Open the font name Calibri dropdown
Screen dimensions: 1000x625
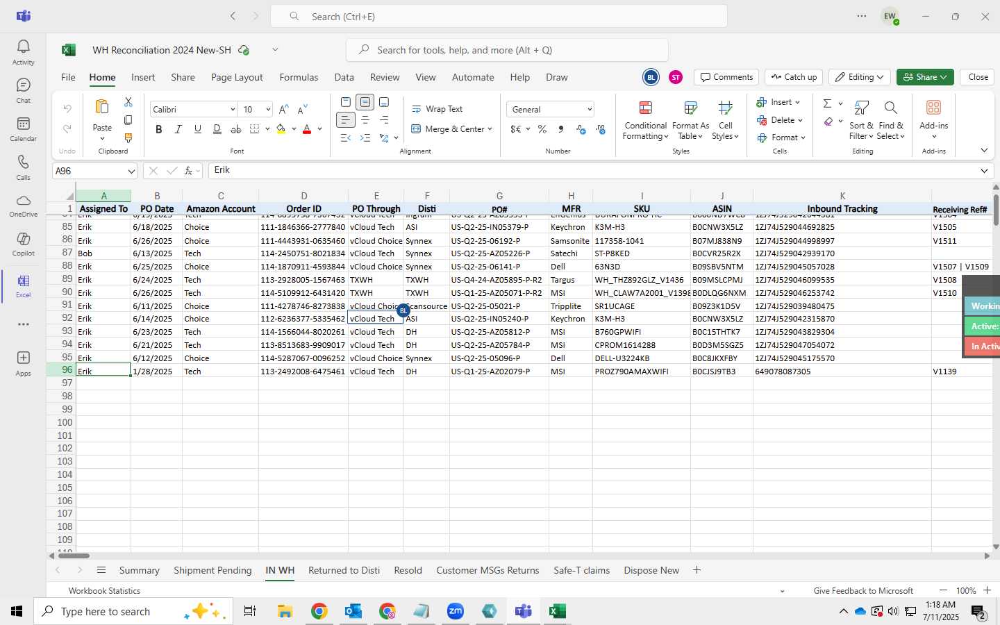[233, 110]
